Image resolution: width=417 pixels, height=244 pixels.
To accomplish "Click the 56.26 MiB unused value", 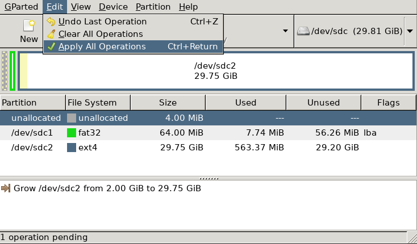I will click(337, 133).
